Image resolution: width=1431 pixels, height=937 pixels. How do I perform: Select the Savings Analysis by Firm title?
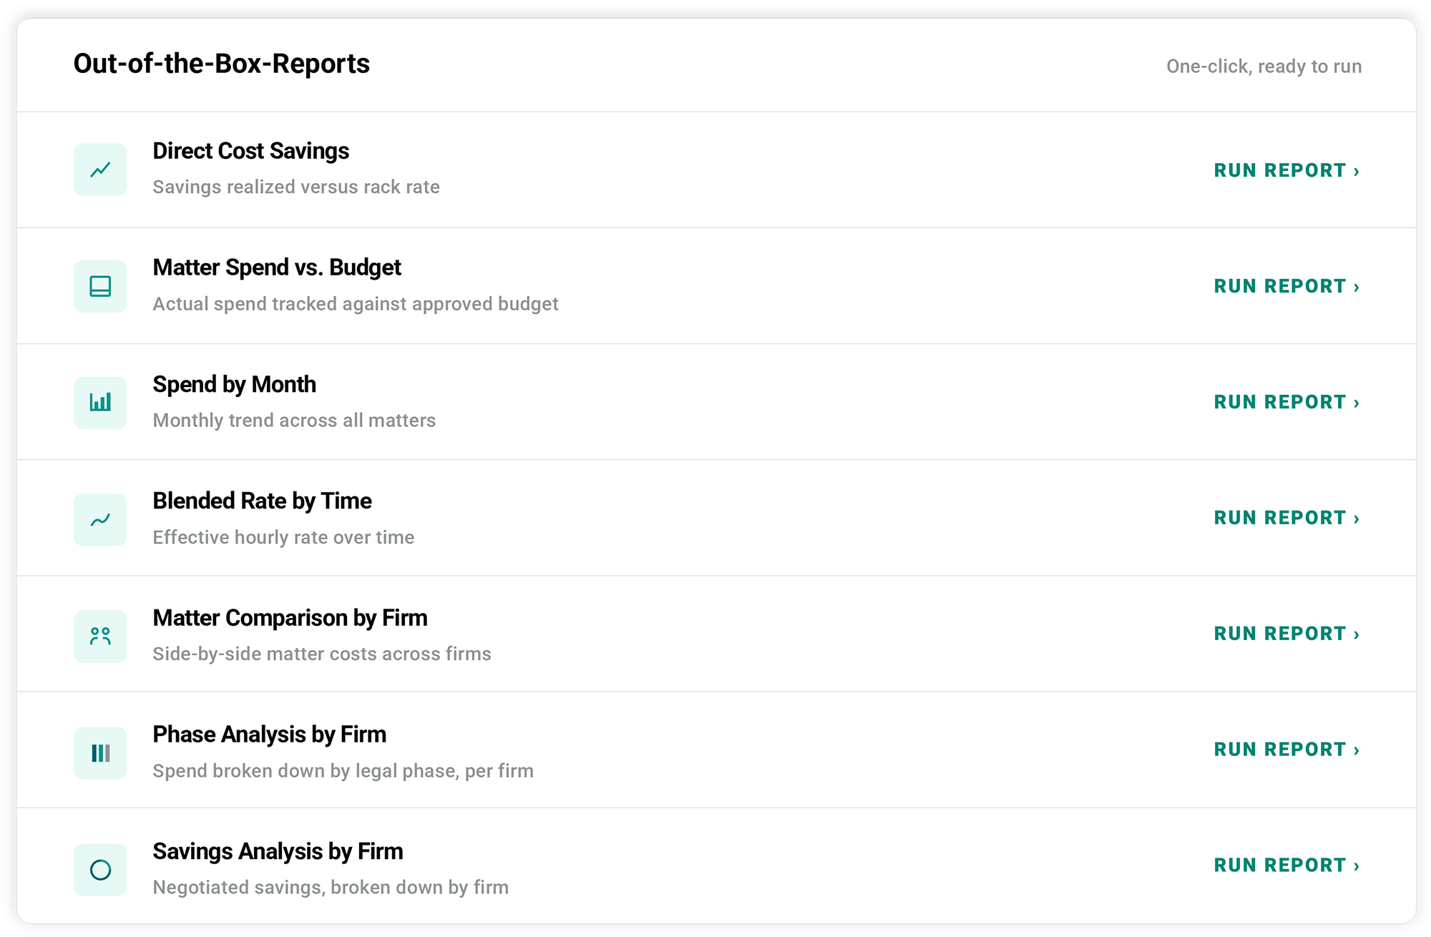(278, 852)
